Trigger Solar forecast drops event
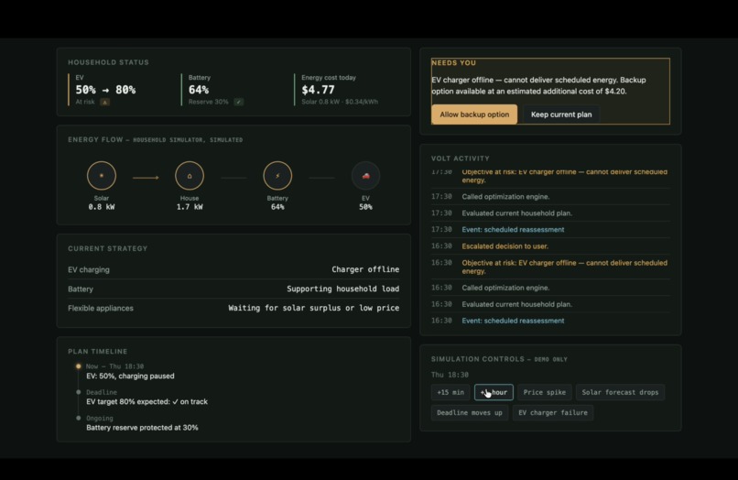This screenshot has height=480, width=738. tap(620, 392)
